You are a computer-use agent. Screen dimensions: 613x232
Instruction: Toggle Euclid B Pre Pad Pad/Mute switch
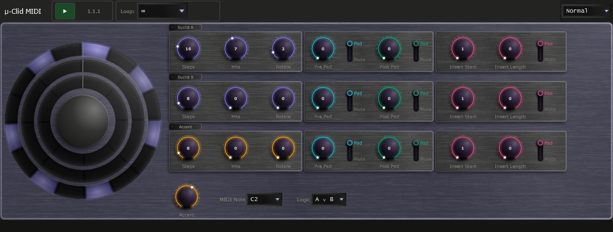pyautogui.click(x=350, y=101)
